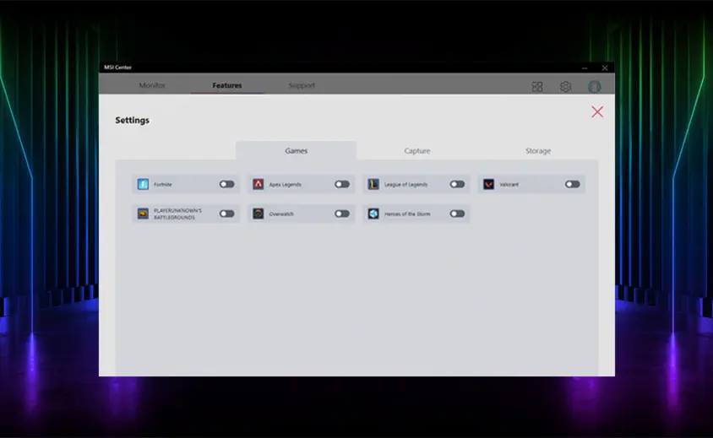Click the Apex Legends game icon
Screen dimensions: 713x438
point(259,184)
